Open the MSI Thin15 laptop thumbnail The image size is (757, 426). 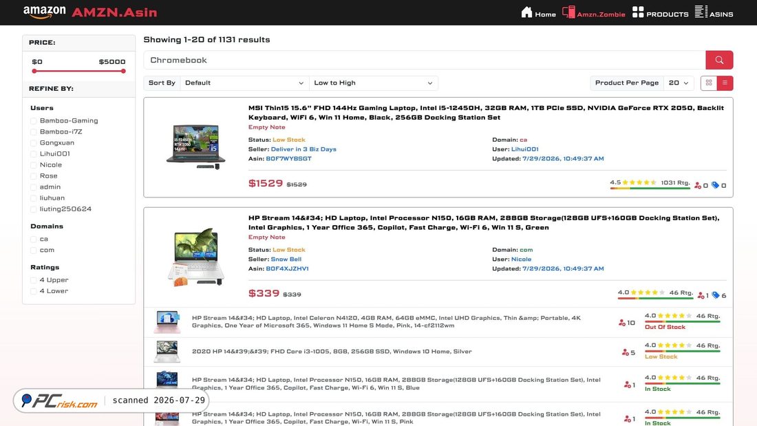(x=196, y=147)
